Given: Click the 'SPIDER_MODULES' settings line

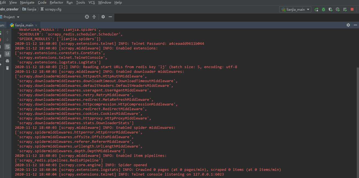Looking at the screenshot, I should point(59,39).
